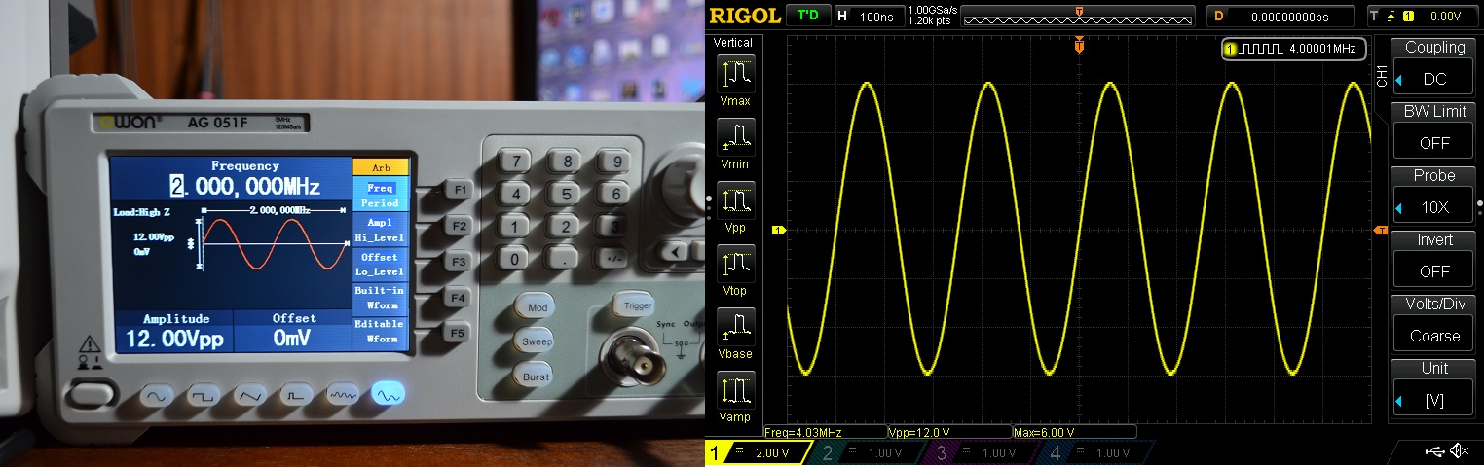
Task: Click the T'D trigger status indicator
Action: point(807,16)
